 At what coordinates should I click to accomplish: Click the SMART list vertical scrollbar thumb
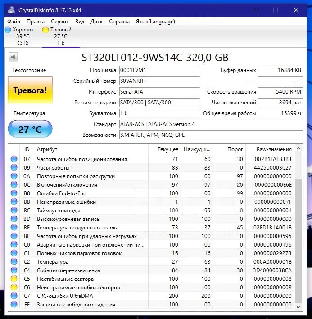click(298, 241)
